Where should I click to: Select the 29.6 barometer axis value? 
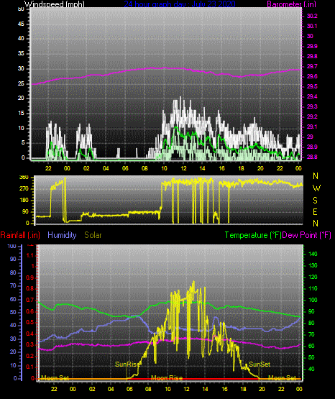pyautogui.click(x=312, y=76)
